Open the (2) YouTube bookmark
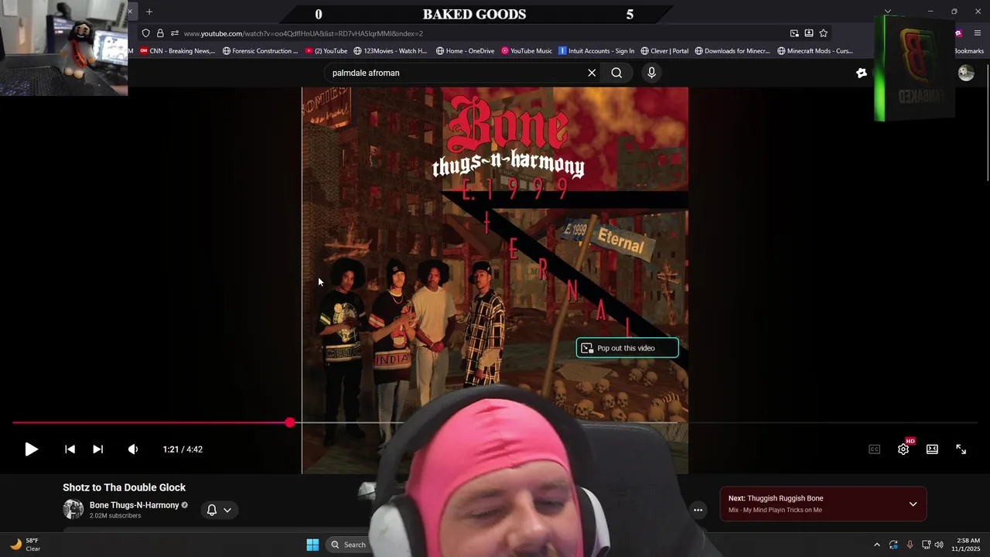This screenshot has width=990, height=557. 326,51
